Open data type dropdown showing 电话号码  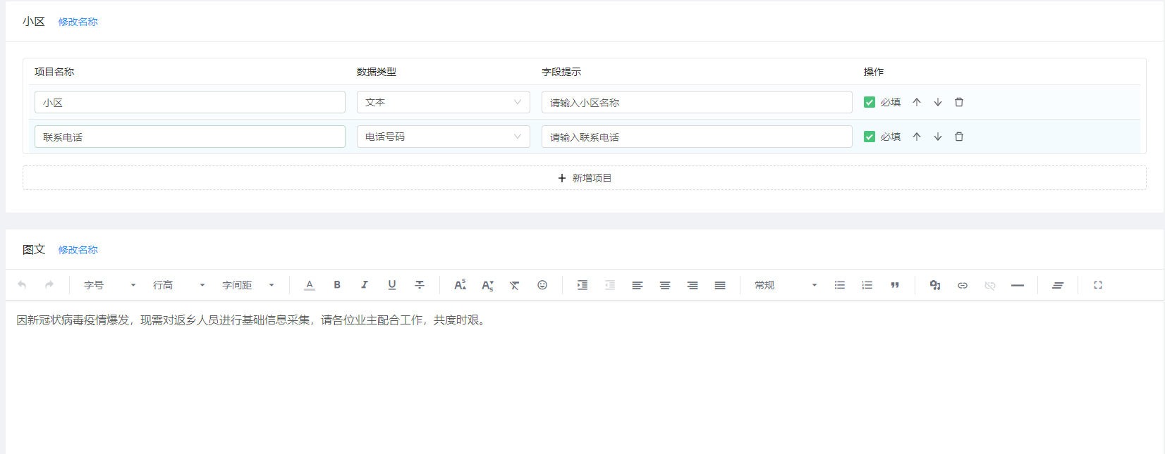click(x=443, y=137)
